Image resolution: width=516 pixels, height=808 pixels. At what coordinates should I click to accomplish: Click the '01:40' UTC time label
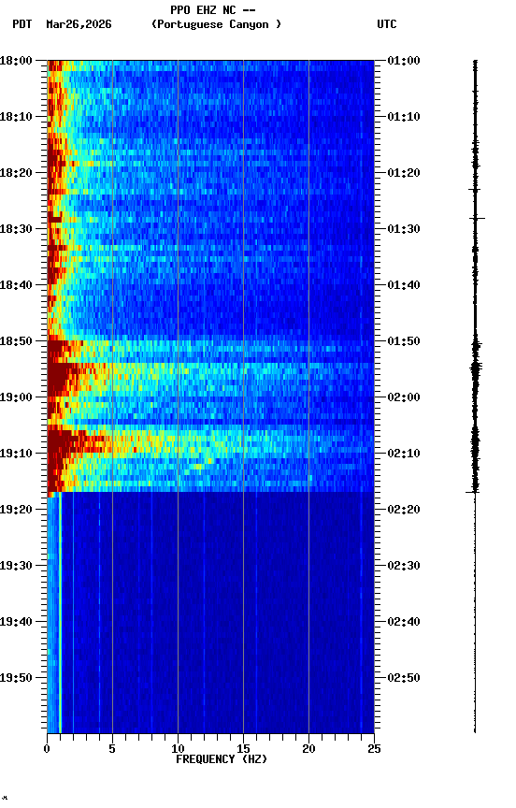pyautogui.click(x=404, y=285)
